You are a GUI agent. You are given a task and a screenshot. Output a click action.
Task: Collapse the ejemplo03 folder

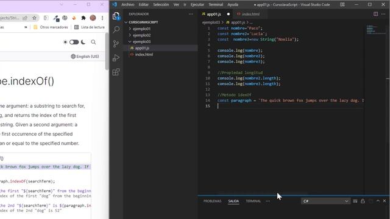tap(141, 42)
